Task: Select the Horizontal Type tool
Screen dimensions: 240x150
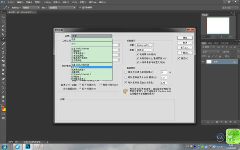Action: click(3, 83)
